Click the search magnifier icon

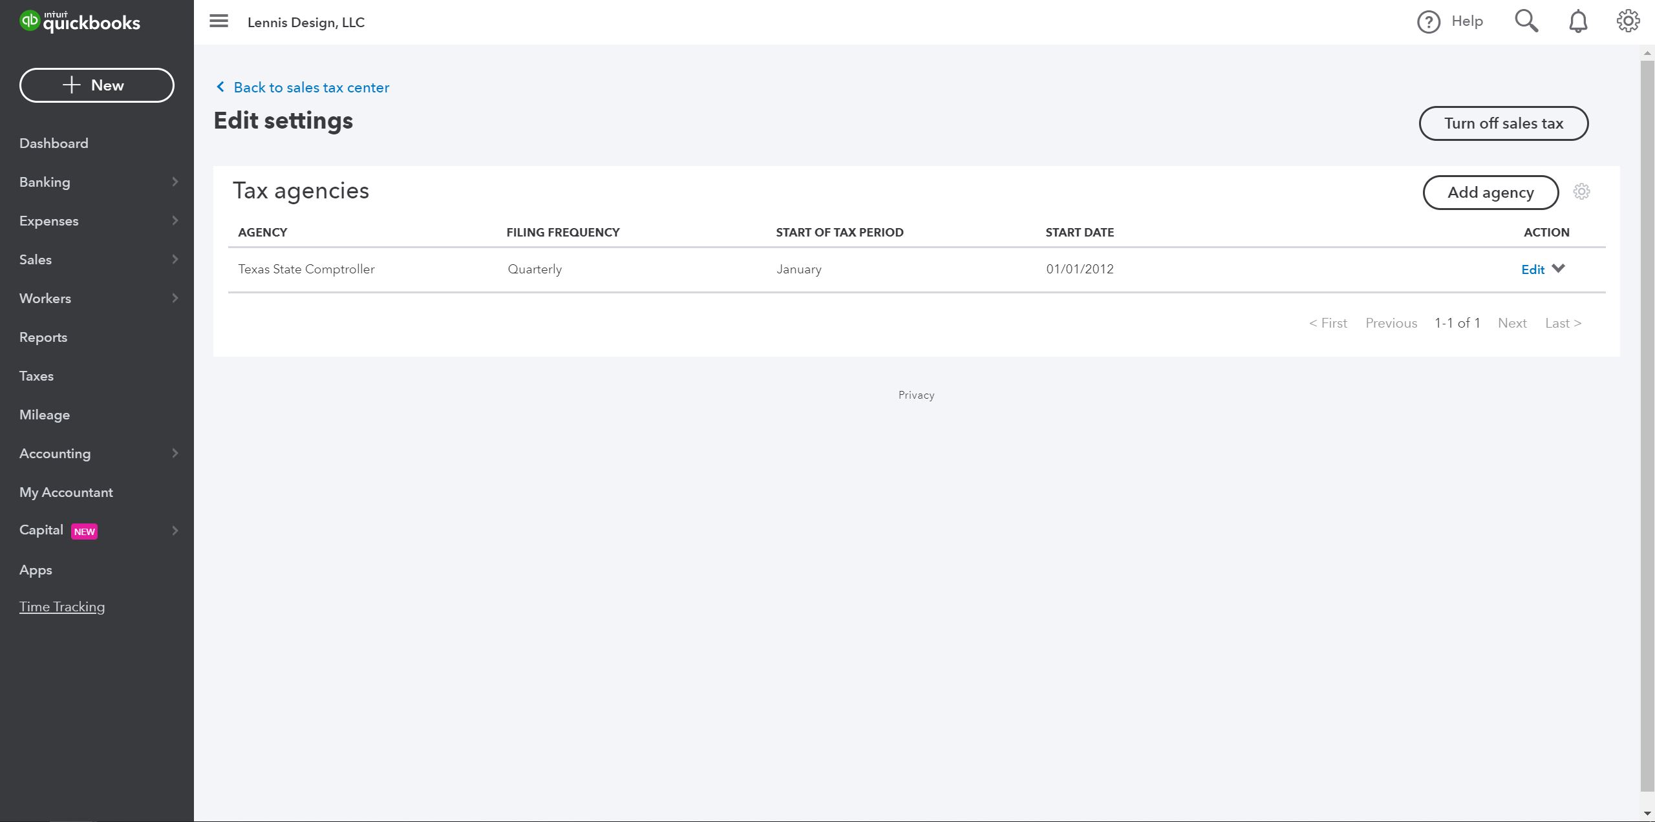[x=1526, y=21]
